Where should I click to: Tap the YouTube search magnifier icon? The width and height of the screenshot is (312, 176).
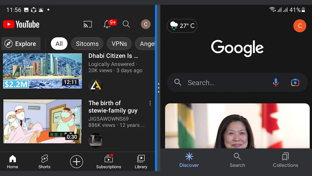pyautogui.click(x=126, y=24)
